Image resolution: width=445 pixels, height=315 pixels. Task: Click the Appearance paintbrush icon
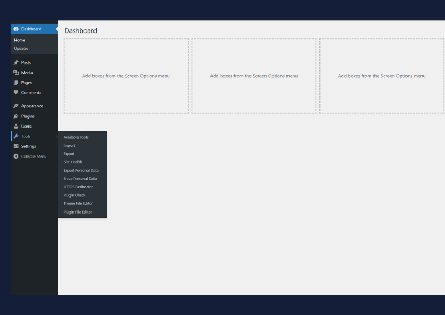[16, 106]
